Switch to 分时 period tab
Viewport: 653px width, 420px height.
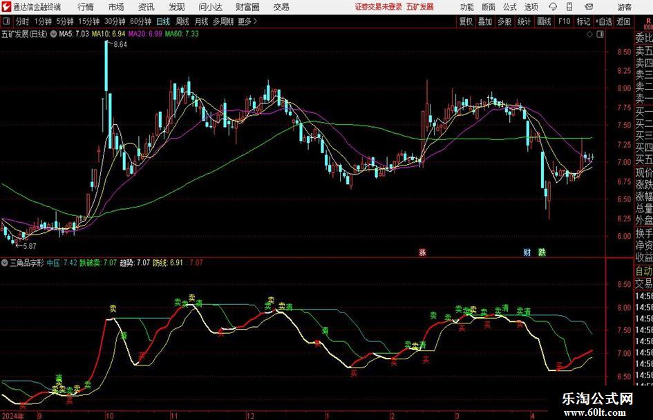point(23,21)
